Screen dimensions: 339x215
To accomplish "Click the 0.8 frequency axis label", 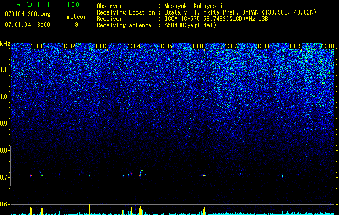I will tap(4, 150).
